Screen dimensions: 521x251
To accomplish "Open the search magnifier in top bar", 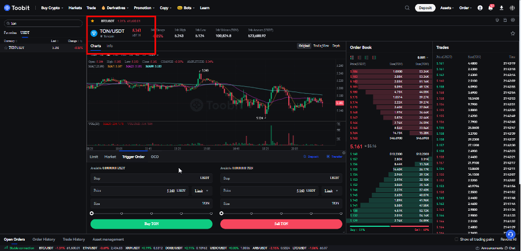I will 406,8.
